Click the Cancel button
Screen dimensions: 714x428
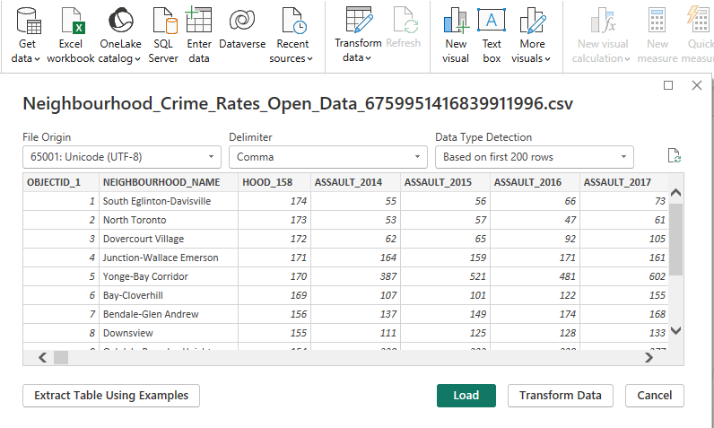(x=655, y=396)
